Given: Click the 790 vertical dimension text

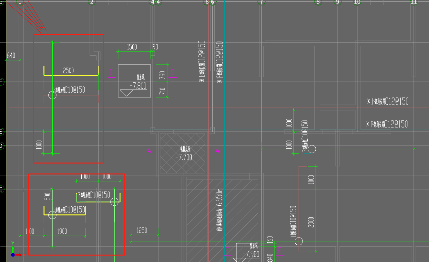Looking at the screenshot, I should pyautogui.click(x=162, y=75).
